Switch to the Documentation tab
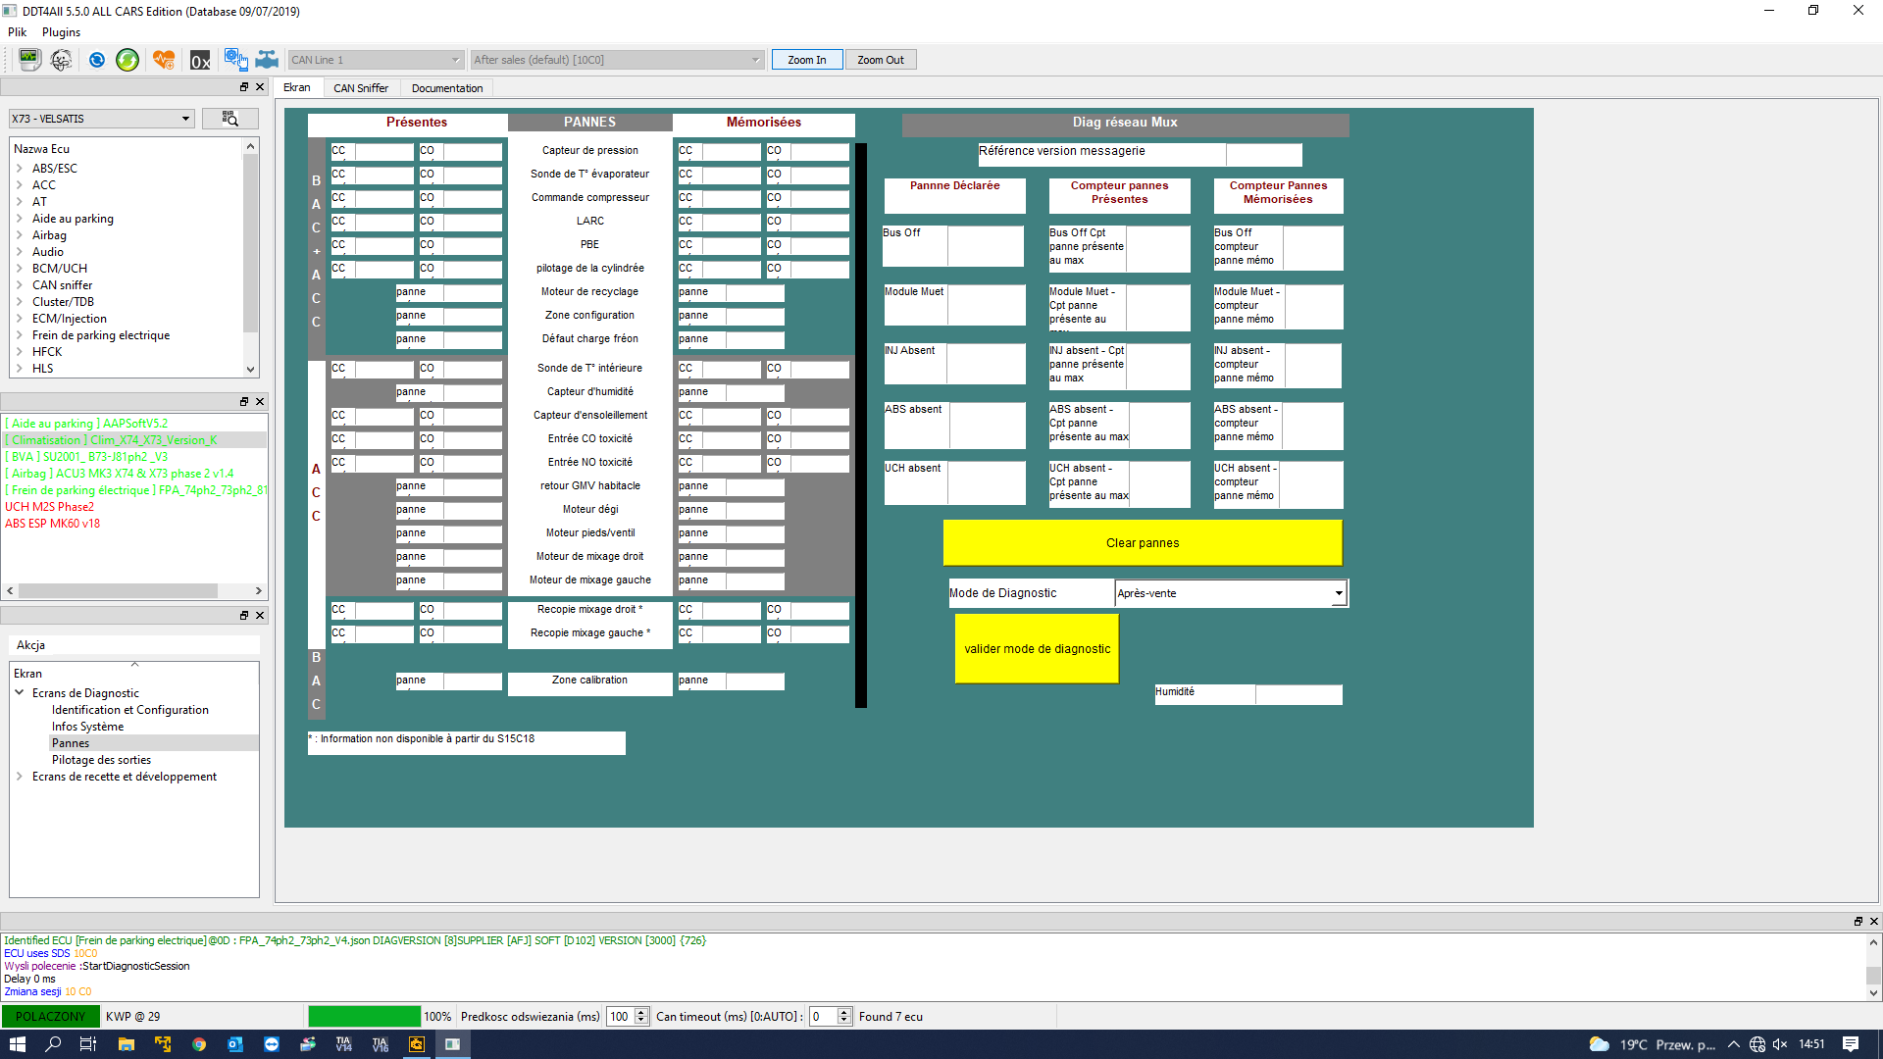This screenshot has height=1059, width=1883. click(x=447, y=88)
